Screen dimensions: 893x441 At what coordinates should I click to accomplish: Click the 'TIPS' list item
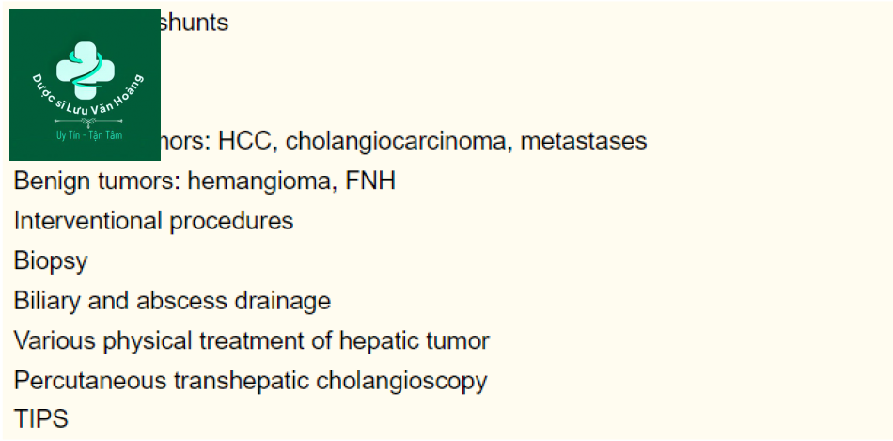click(x=41, y=419)
